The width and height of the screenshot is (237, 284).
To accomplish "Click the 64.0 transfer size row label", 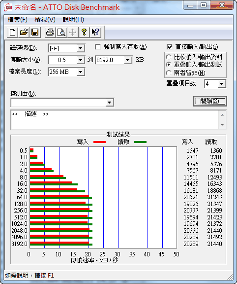I will click(x=22, y=197).
